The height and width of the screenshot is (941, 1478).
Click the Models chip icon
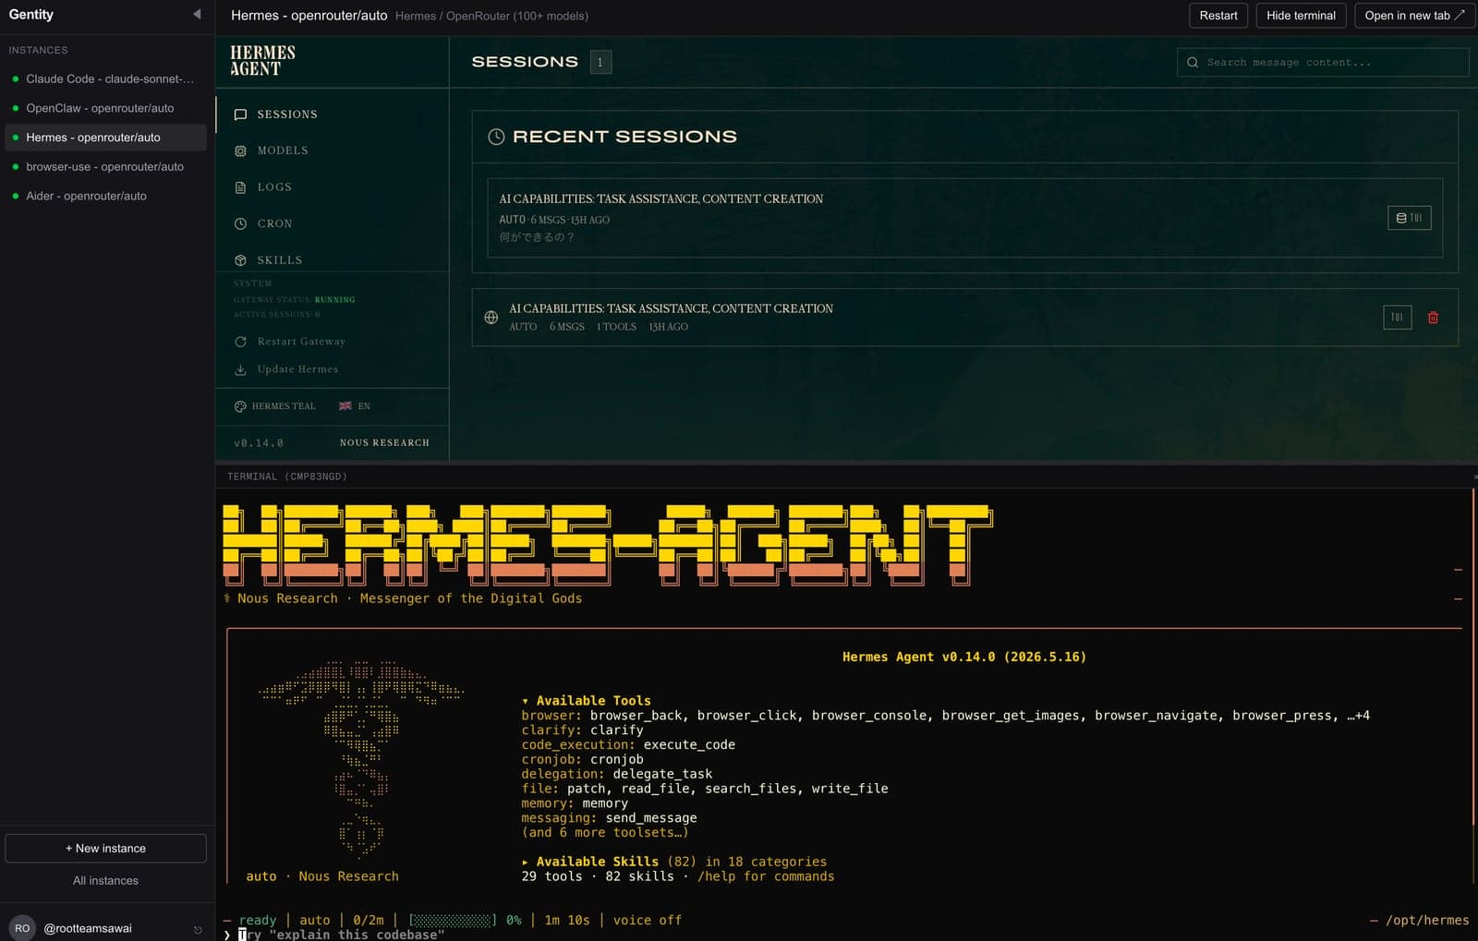pyautogui.click(x=240, y=151)
